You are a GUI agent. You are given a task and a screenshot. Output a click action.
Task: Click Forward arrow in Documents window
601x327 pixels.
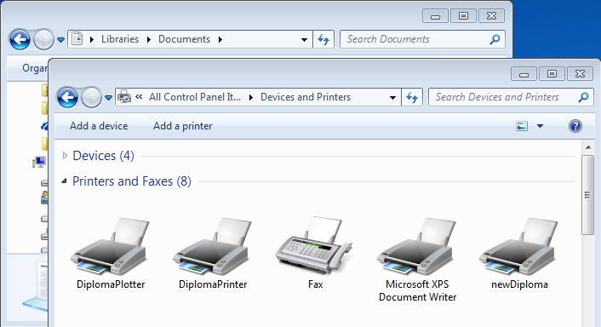(43, 39)
